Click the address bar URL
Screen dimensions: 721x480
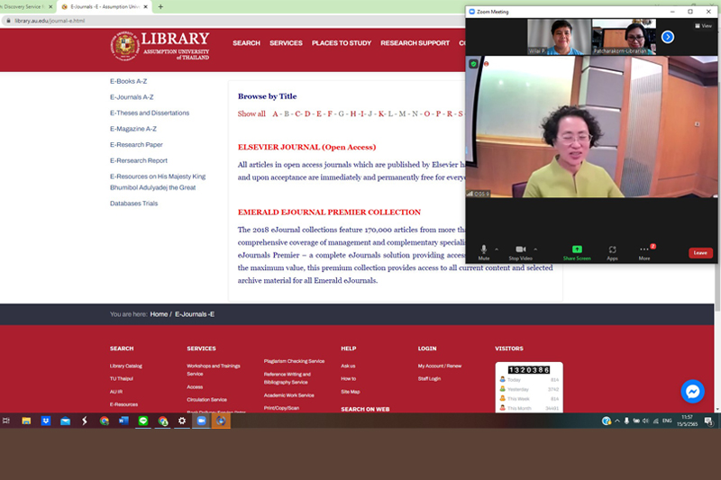[50, 21]
